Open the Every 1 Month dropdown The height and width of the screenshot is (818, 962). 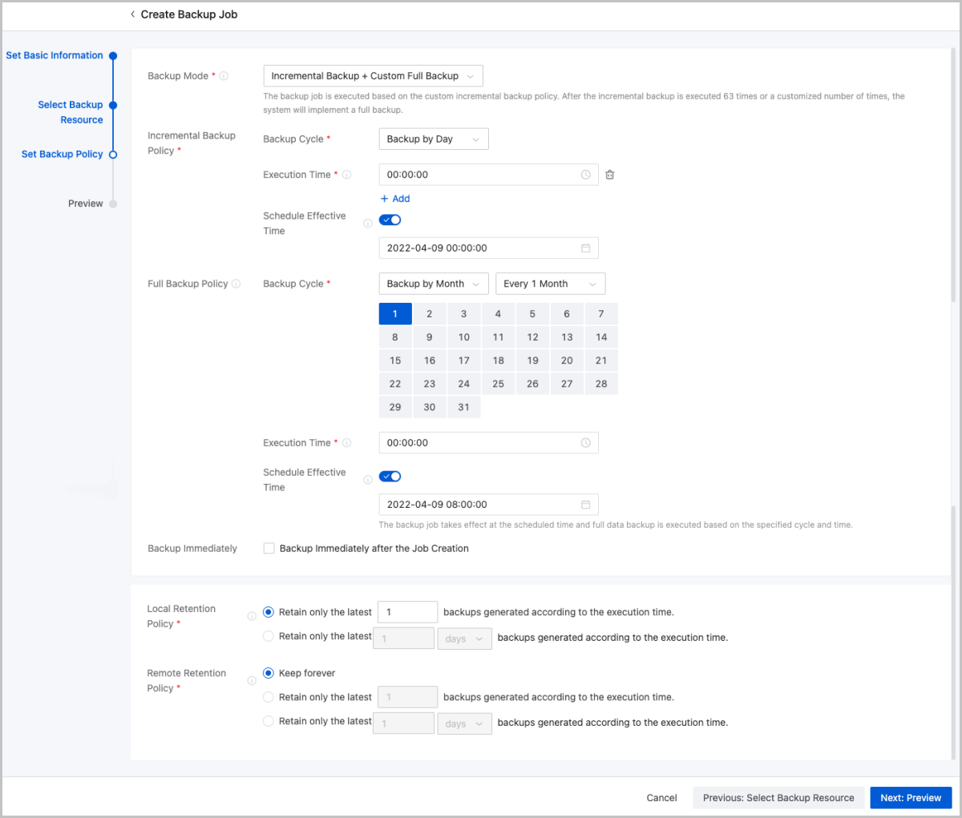click(x=550, y=284)
